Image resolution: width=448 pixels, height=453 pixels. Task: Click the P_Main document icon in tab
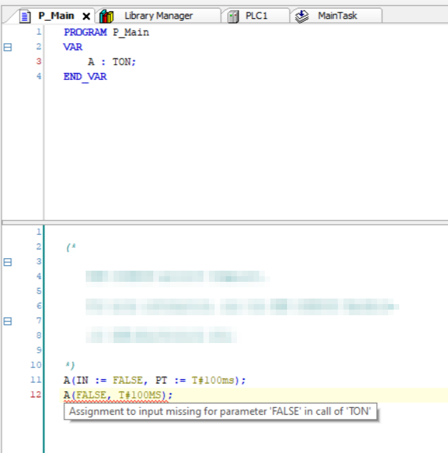[25, 16]
